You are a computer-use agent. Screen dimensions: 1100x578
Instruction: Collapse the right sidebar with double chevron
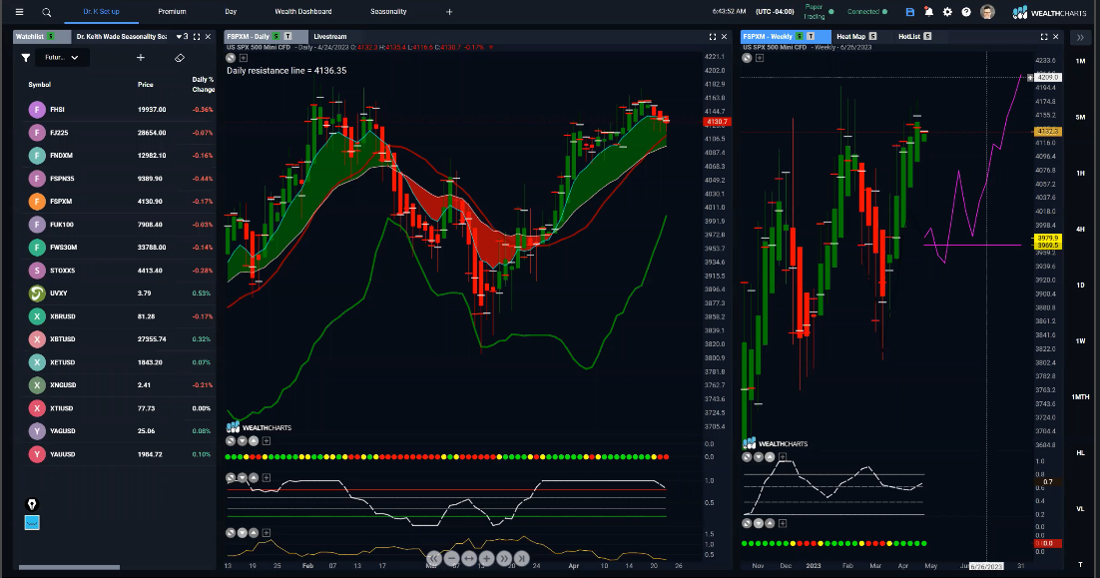(x=1080, y=37)
